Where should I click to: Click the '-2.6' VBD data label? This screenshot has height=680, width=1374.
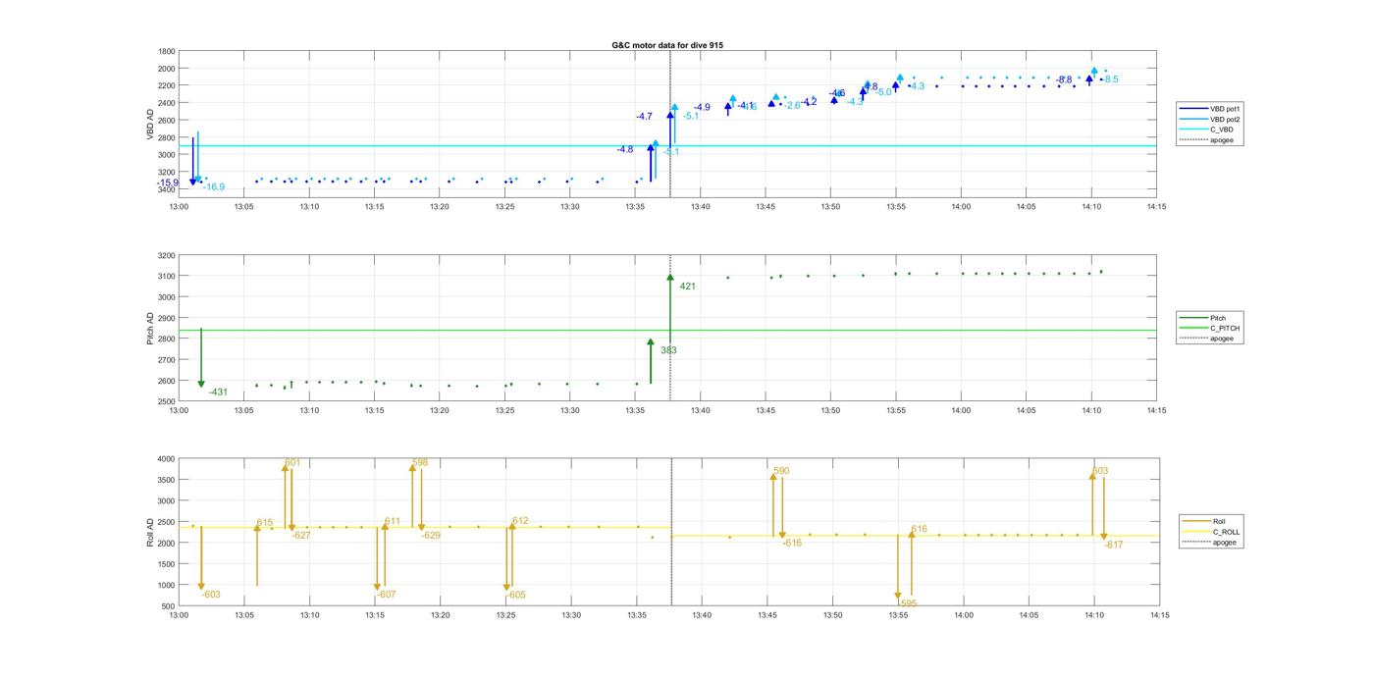tap(792, 105)
